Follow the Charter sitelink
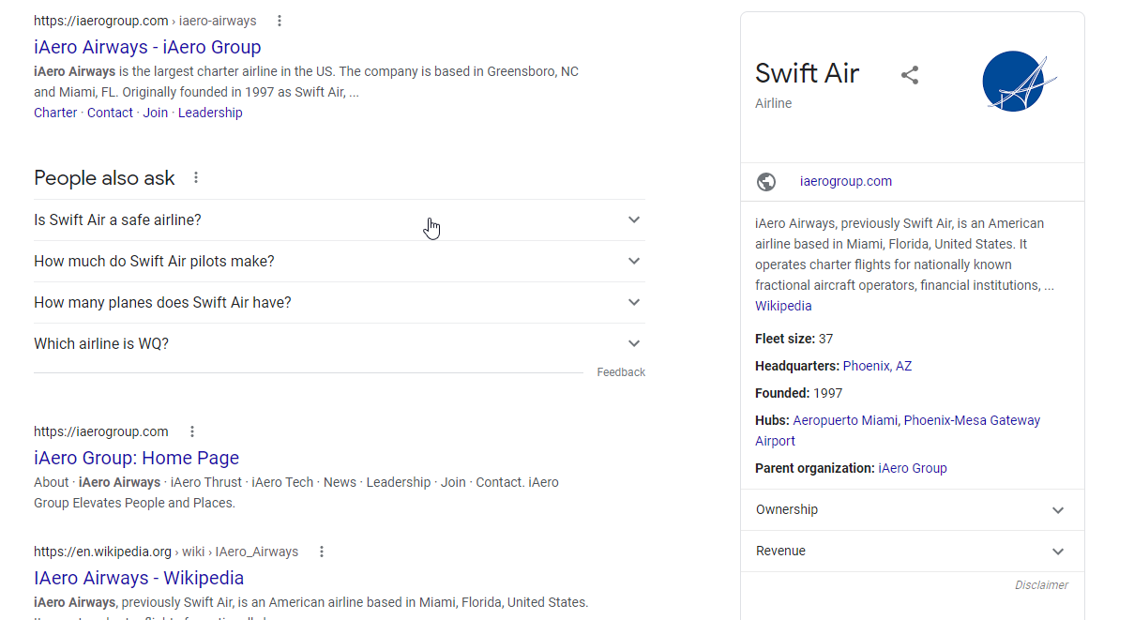The width and height of the screenshot is (1134, 620). coord(55,113)
